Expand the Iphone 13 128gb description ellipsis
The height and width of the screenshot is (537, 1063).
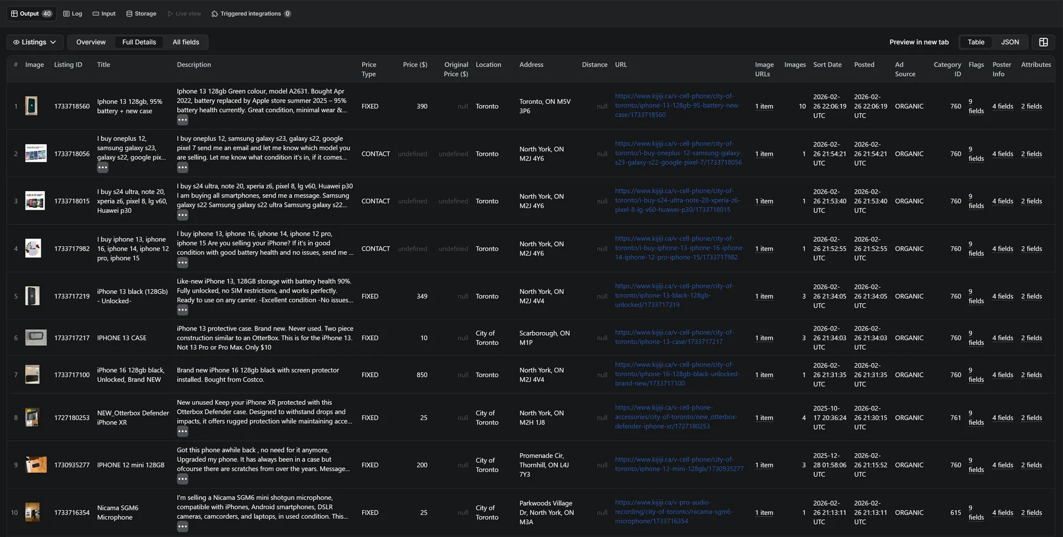(182, 120)
